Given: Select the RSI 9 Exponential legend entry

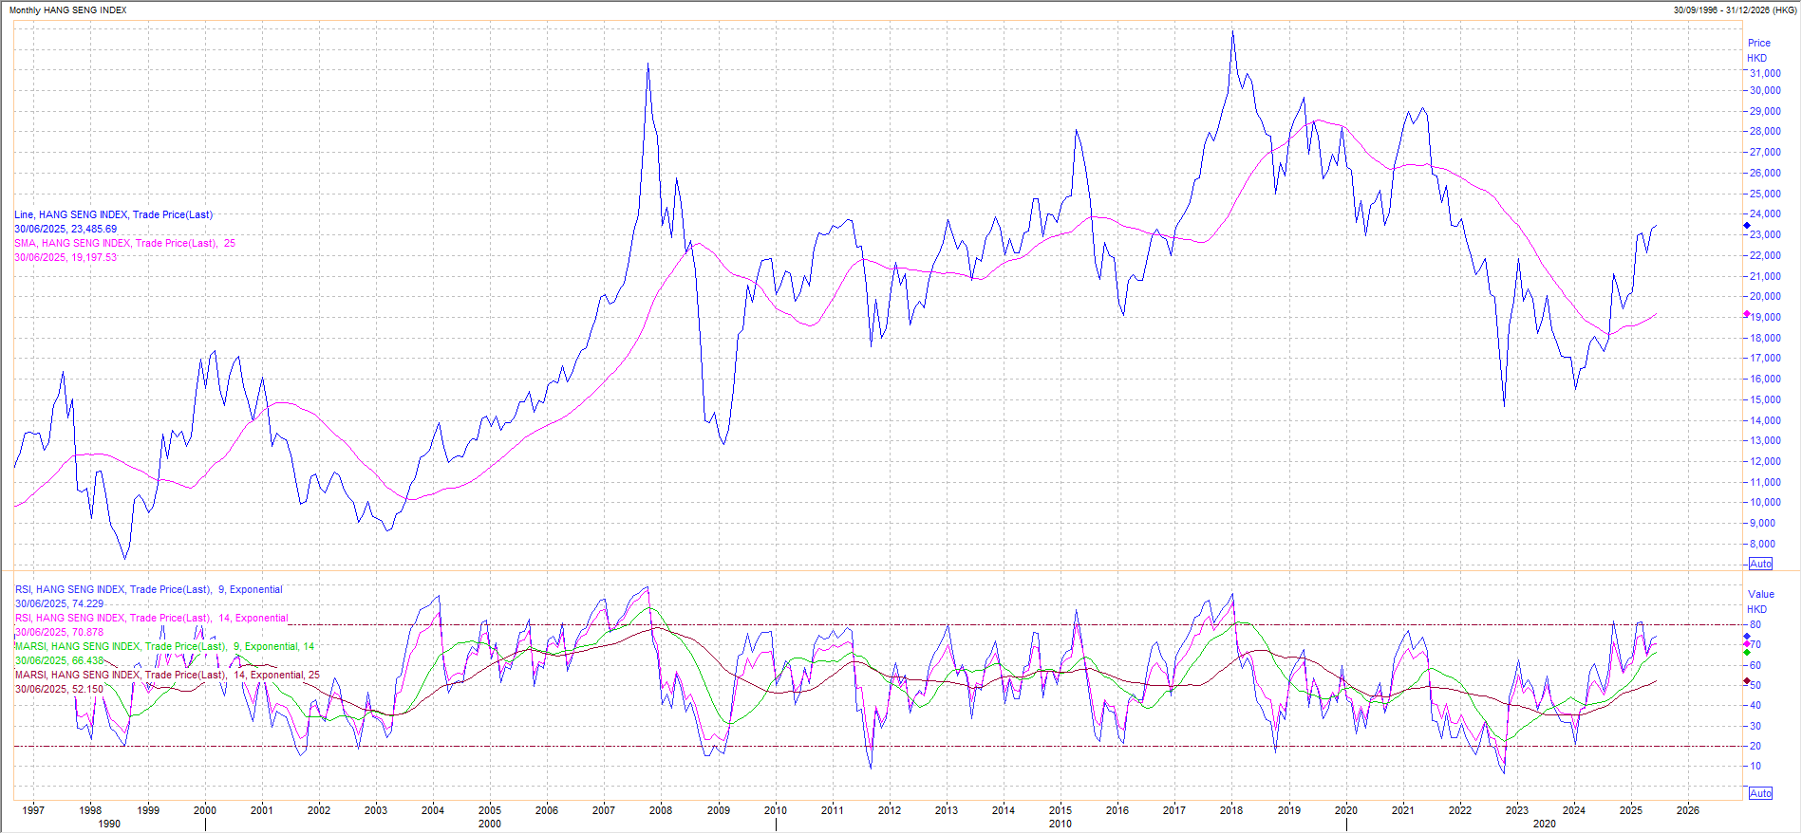Looking at the screenshot, I should coord(148,590).
